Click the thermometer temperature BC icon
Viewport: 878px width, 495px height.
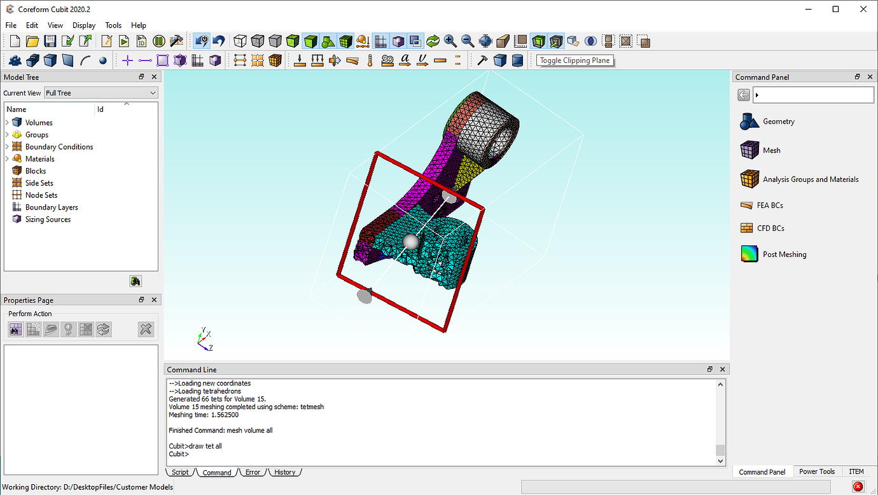coord(370,60)
